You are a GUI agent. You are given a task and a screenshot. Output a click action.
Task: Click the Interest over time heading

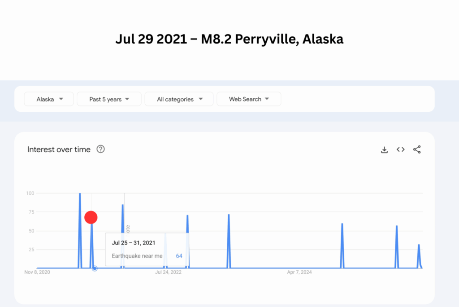[x=59, y=149]
